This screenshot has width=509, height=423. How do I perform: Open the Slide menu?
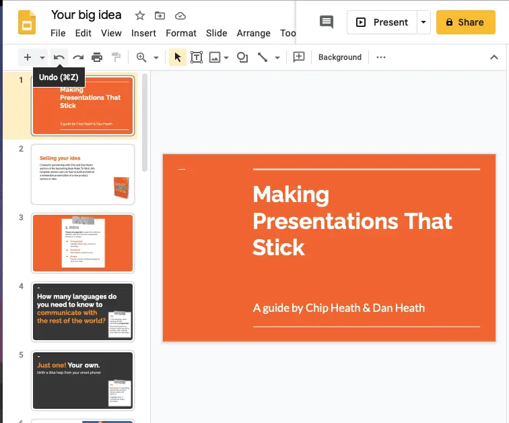(217, 33)
